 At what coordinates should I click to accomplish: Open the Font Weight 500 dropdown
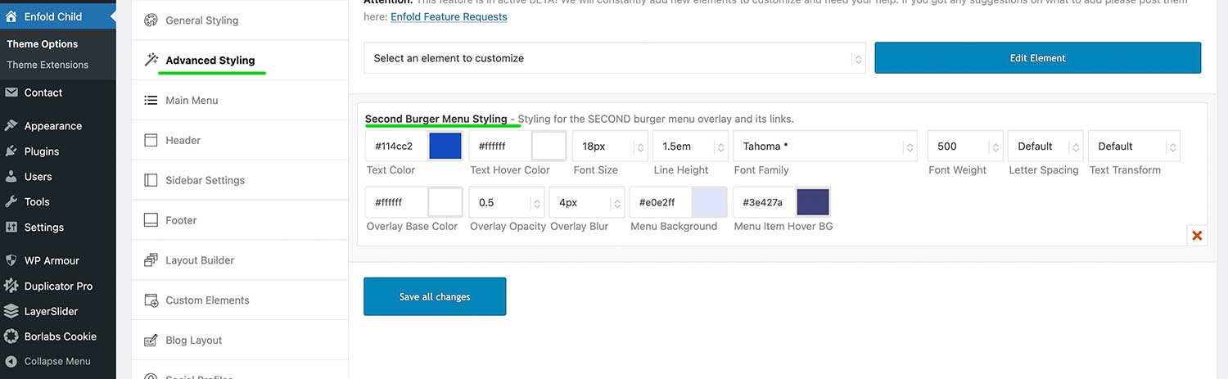point(964,147)
